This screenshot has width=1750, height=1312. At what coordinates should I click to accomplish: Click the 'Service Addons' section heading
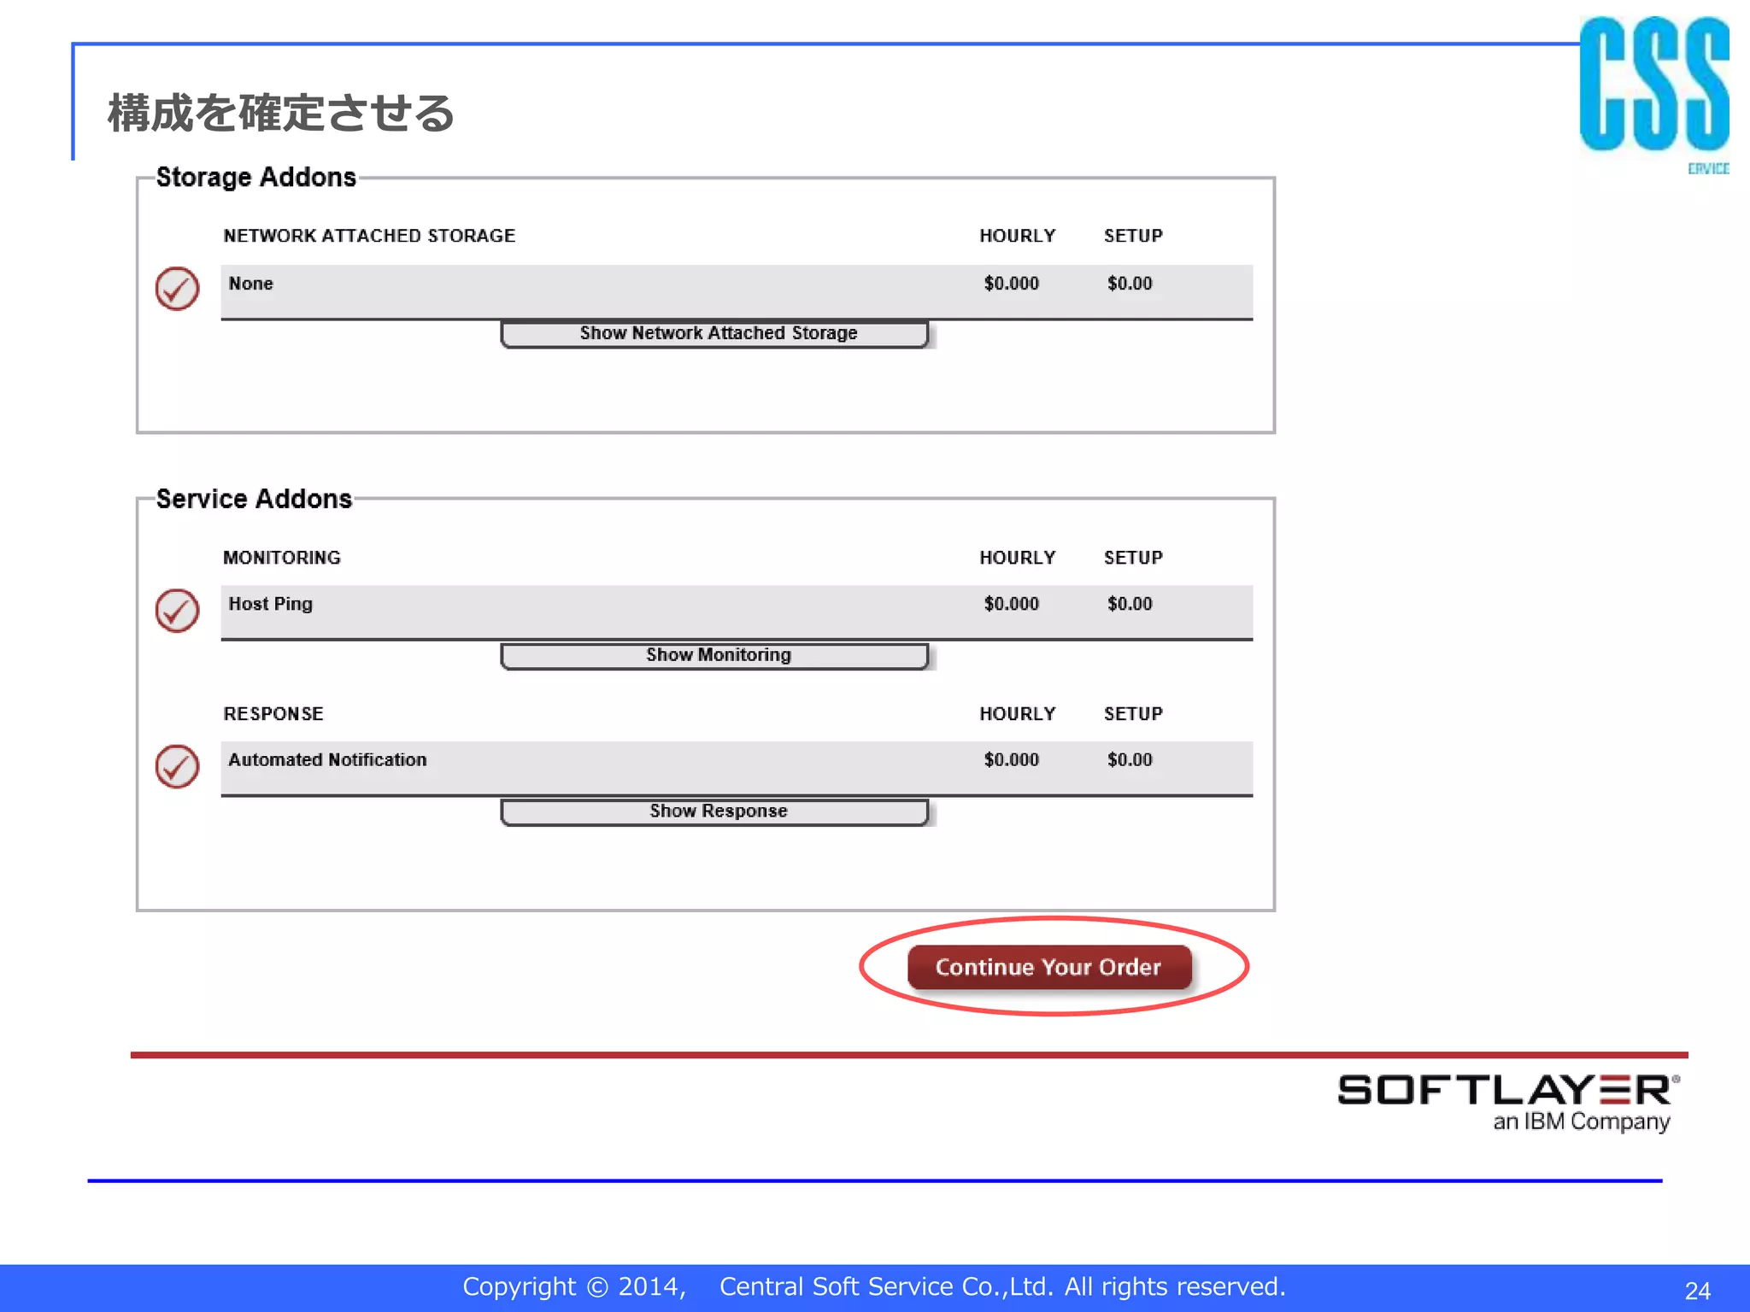click(x=254, y=499)
